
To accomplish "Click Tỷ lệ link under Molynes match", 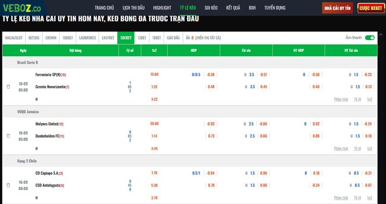I will click(x=358, y=148).
